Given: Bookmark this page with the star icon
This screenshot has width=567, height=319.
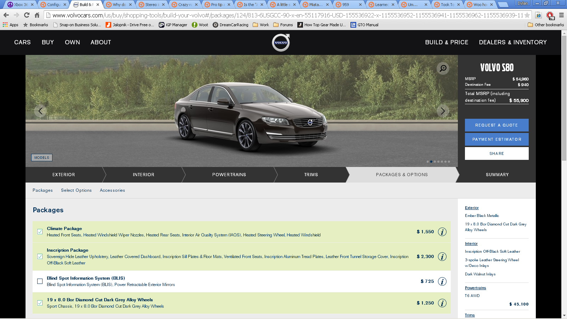Looking at the screenshot, I should [527, 15].
